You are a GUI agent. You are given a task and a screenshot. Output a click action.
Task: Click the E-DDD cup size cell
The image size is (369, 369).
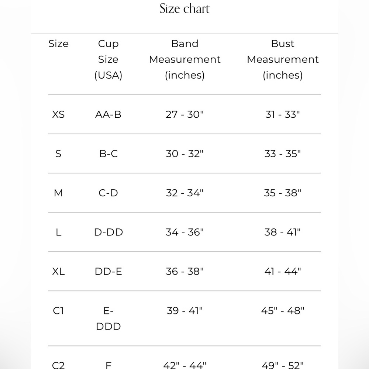108,319
